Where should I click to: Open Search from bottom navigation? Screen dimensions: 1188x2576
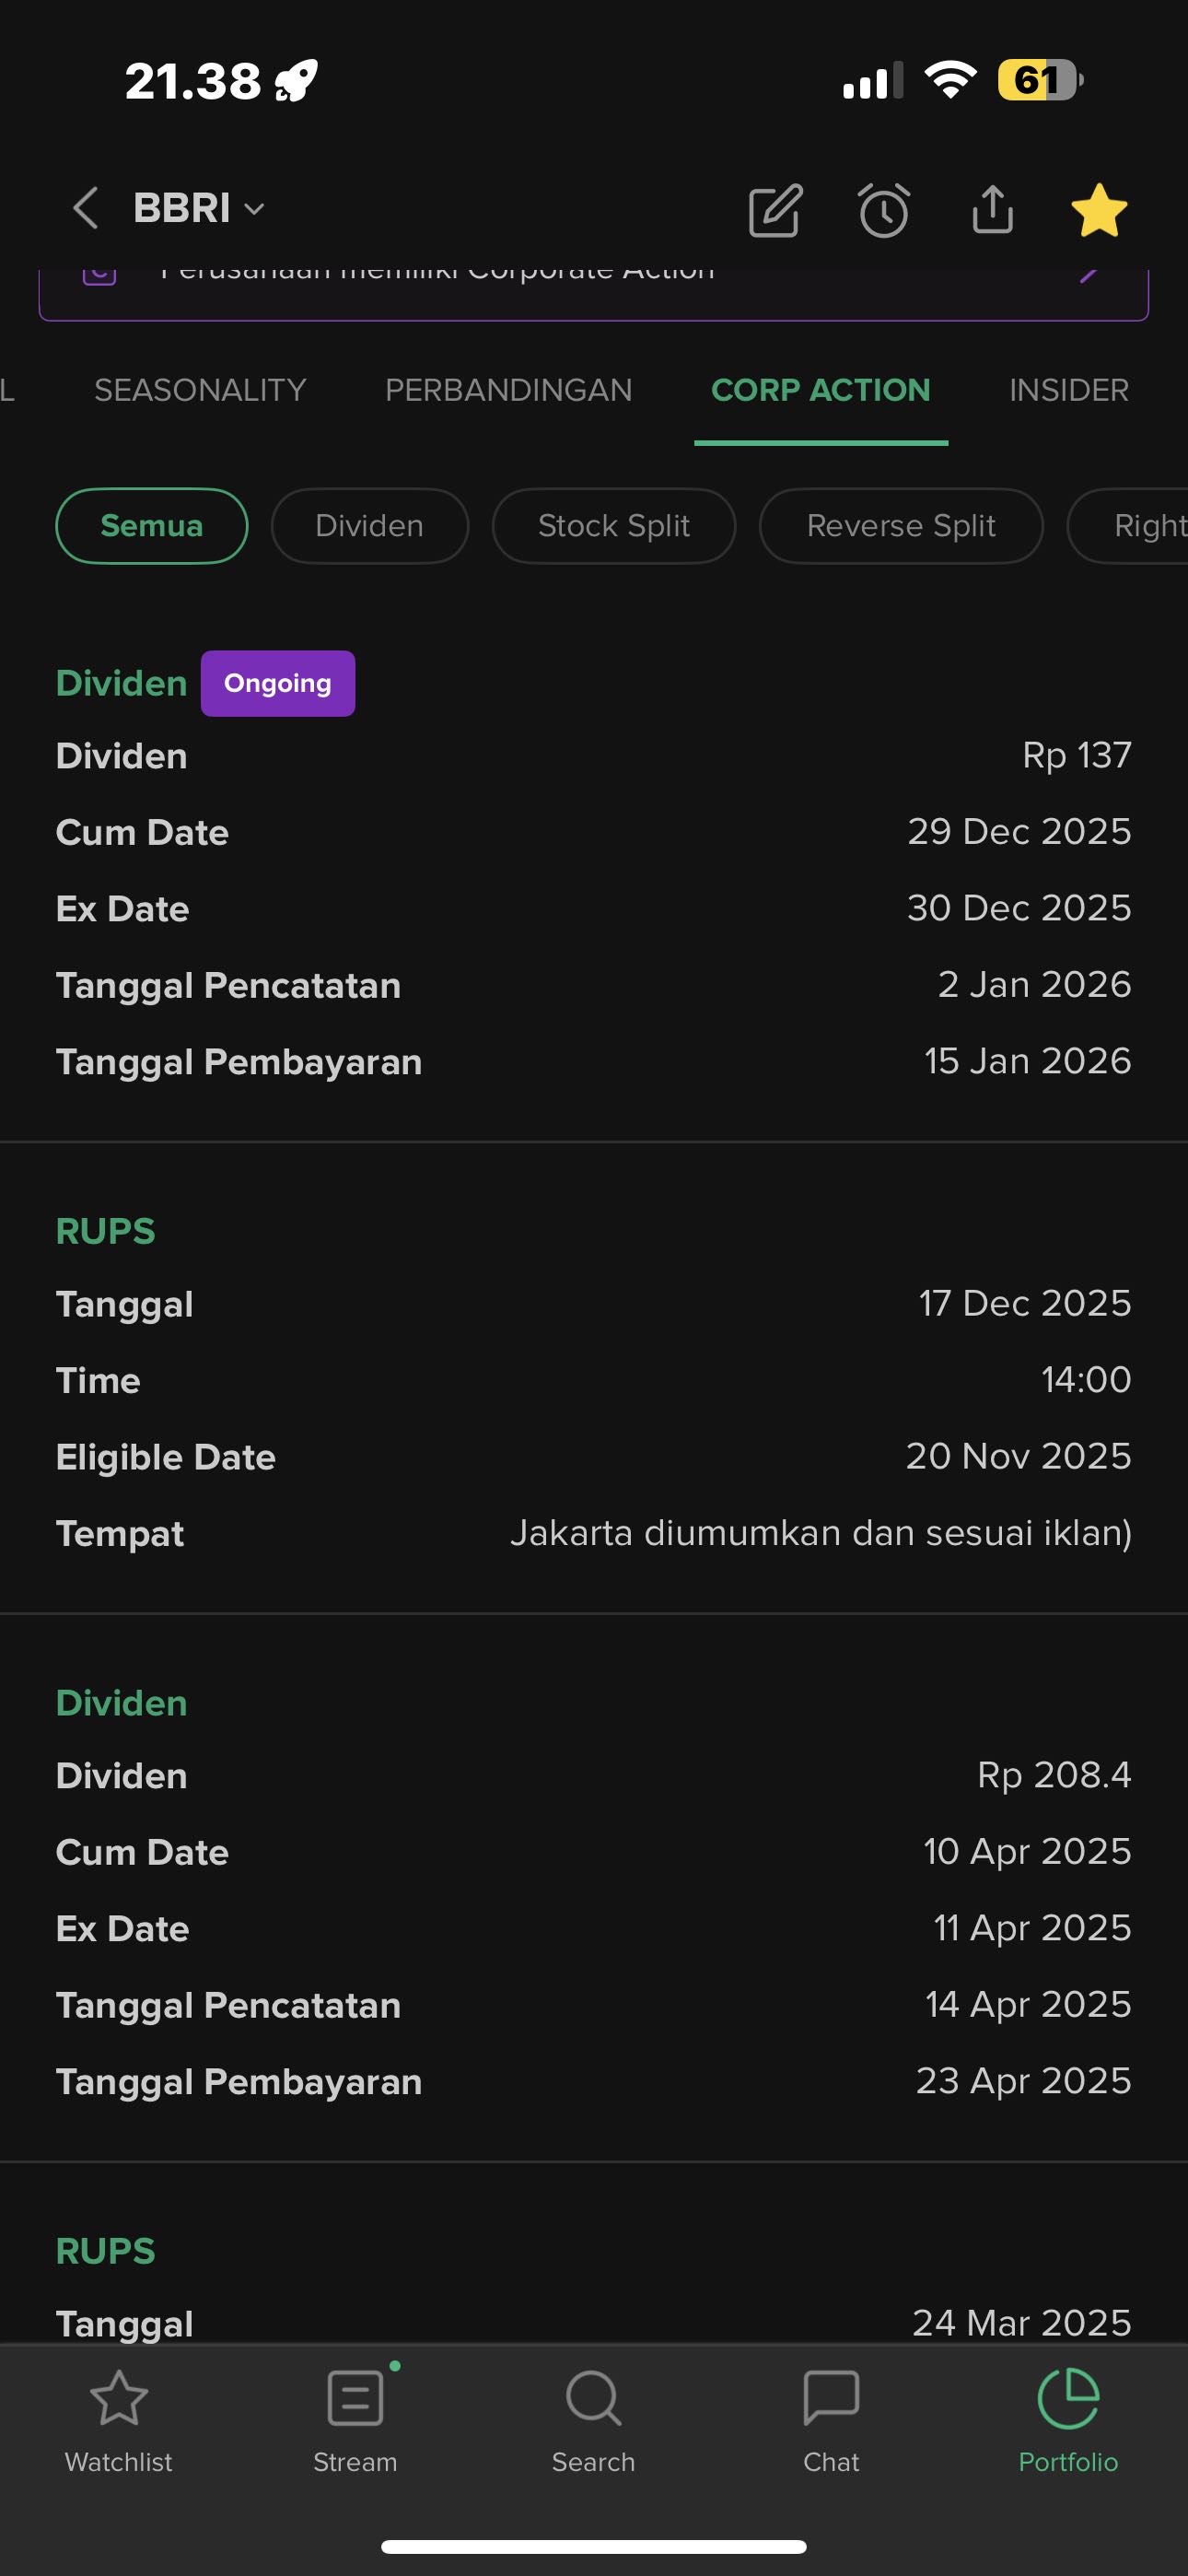point(594,2416)
